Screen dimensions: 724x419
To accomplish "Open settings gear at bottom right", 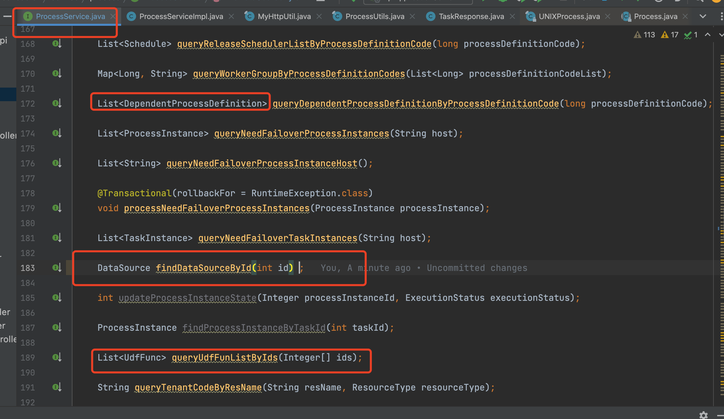I will [x=704, y=415].
